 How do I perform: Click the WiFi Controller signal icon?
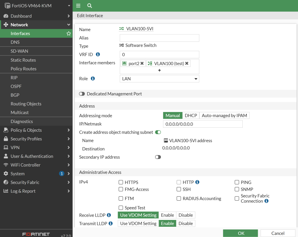[6, 165]
